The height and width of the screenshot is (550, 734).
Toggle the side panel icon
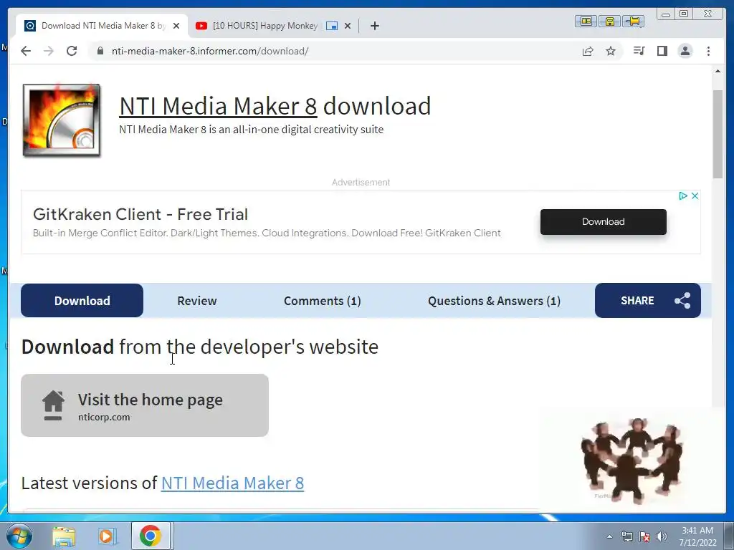662,51
